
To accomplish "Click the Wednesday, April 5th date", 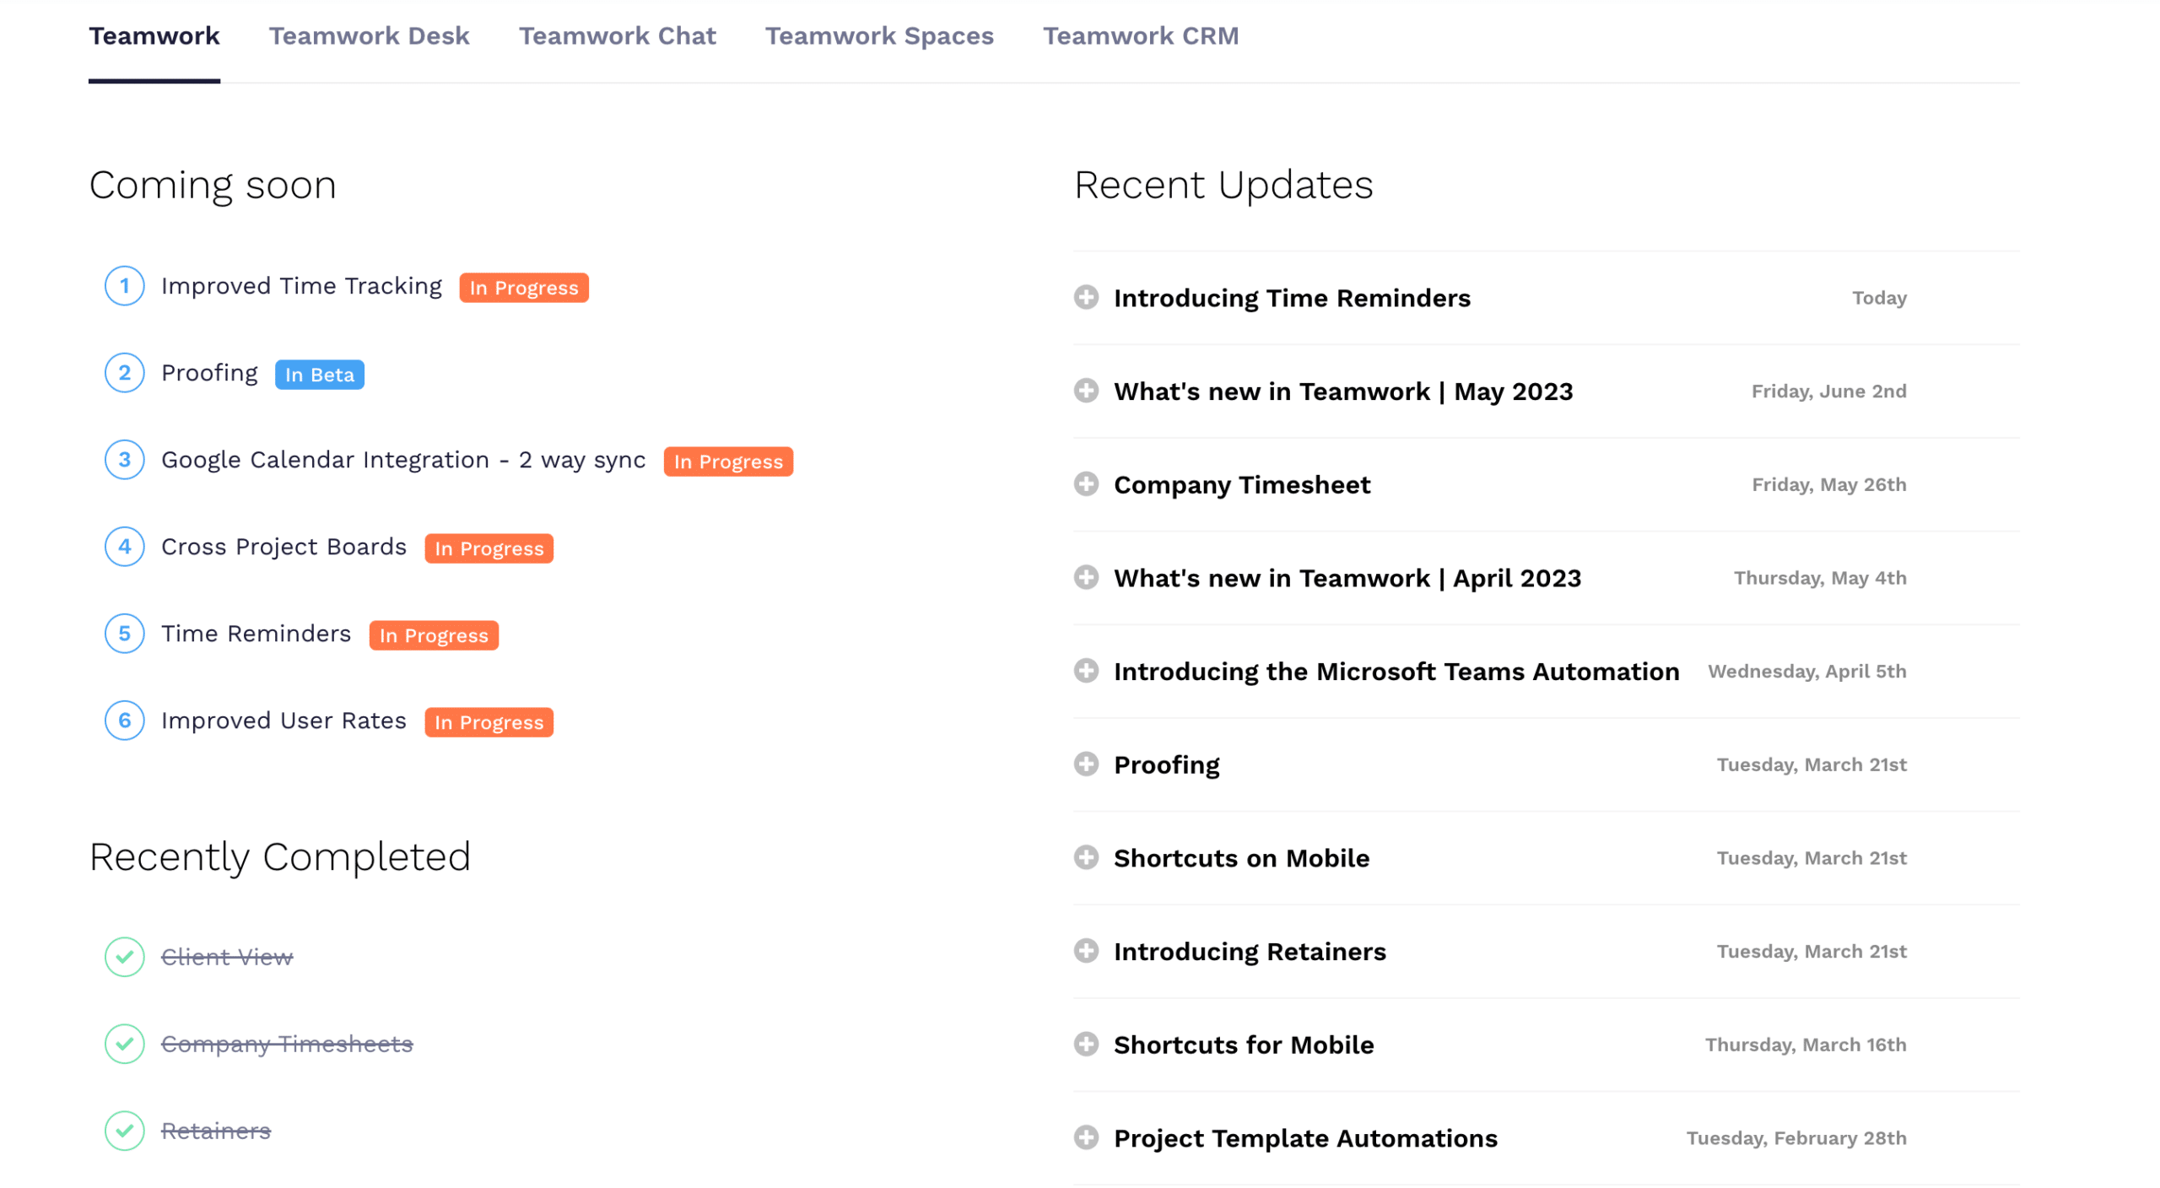I will point(1806,672).
